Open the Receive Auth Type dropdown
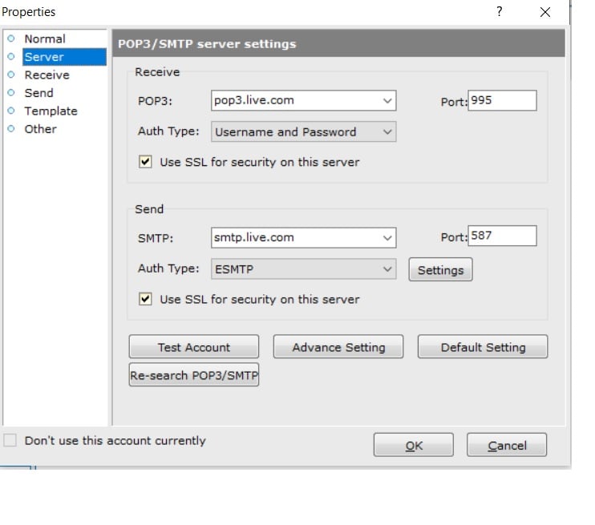595x525 pixels. coord(304,131)
